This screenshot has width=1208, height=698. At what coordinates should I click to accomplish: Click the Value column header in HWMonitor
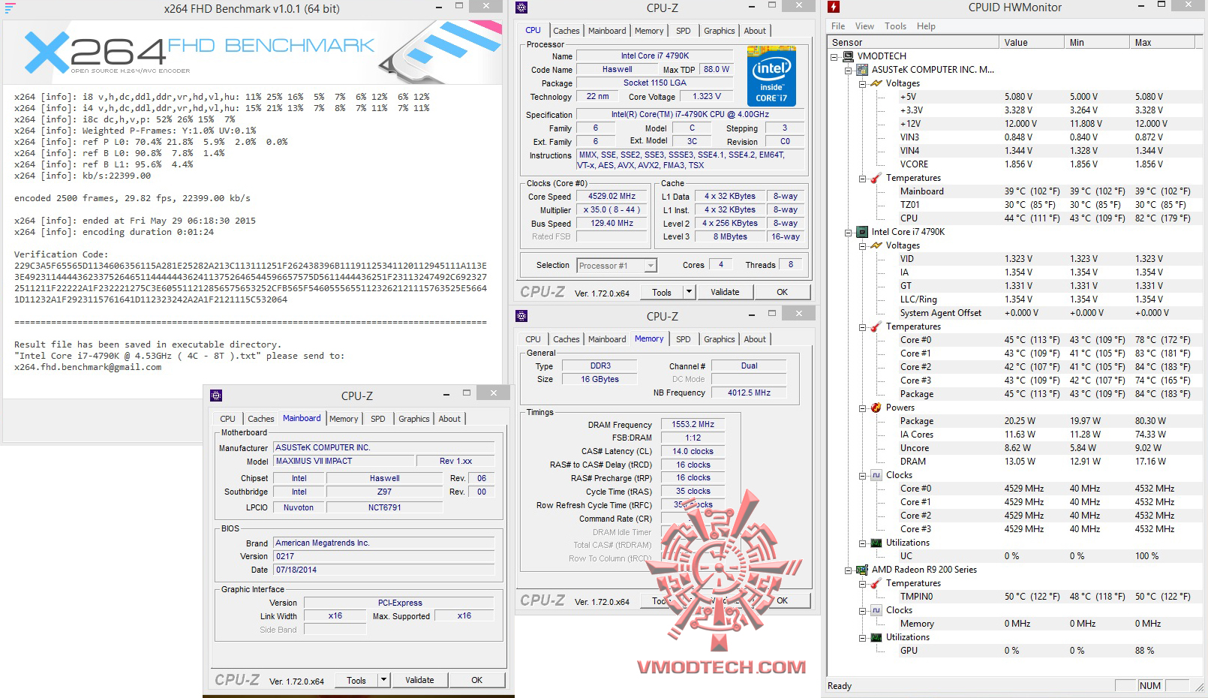(x=1032, y=43)
